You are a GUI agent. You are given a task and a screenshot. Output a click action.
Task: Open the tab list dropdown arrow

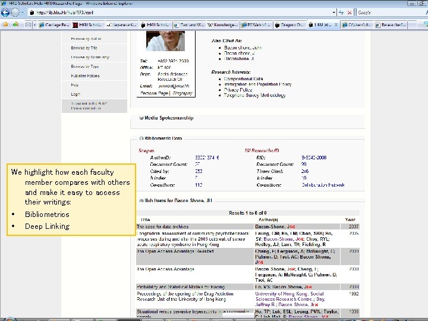[34, 25]
